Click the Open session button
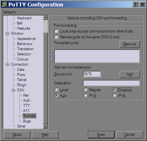147x141 pixels. 101,135
